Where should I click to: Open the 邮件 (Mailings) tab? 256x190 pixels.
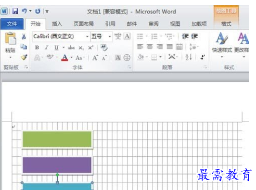click(x=132, y=24)
